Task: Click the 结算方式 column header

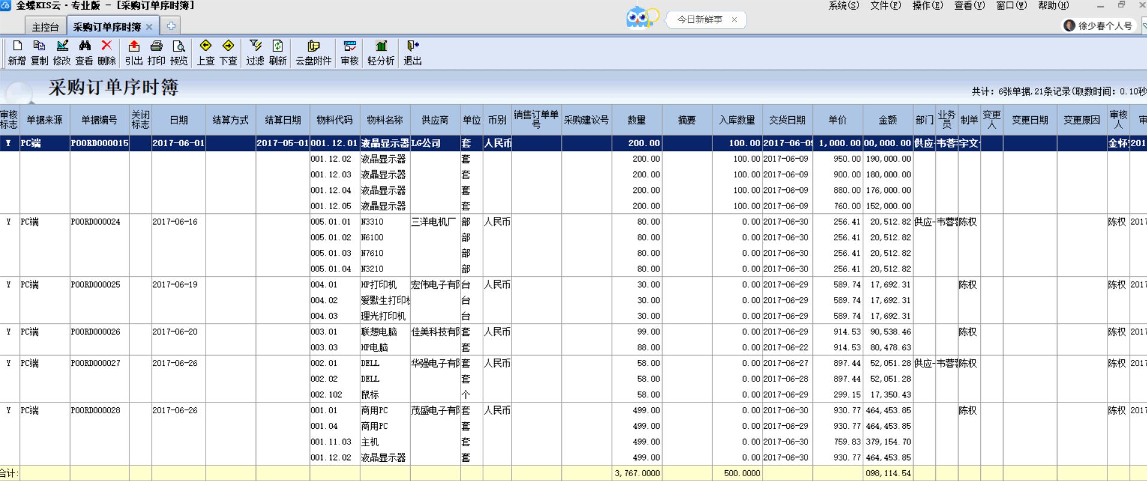Action: click(x=231, y=120)
